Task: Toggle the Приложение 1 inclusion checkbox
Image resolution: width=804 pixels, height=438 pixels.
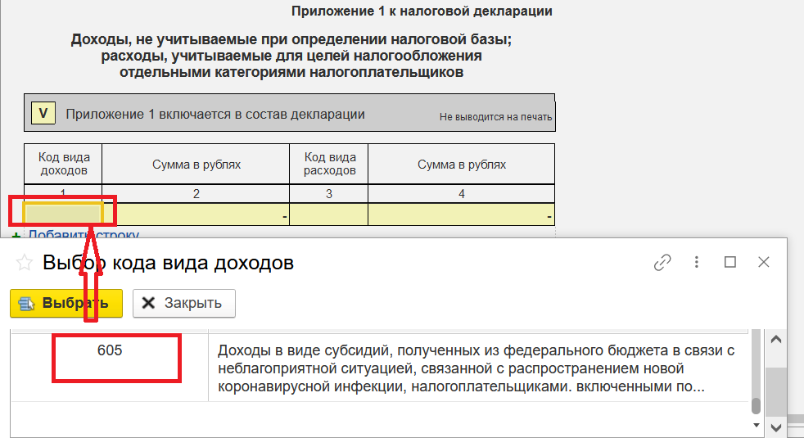Action: (43, 114)
